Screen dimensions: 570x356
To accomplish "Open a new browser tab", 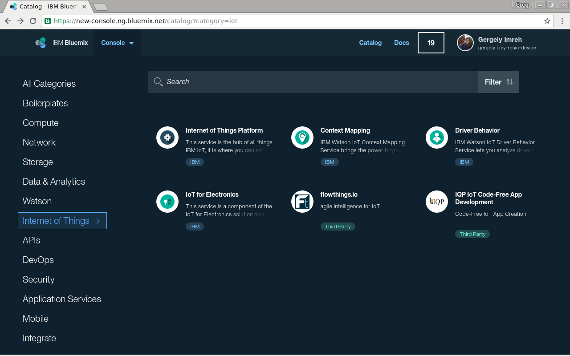I will click(x=101, y=7).
